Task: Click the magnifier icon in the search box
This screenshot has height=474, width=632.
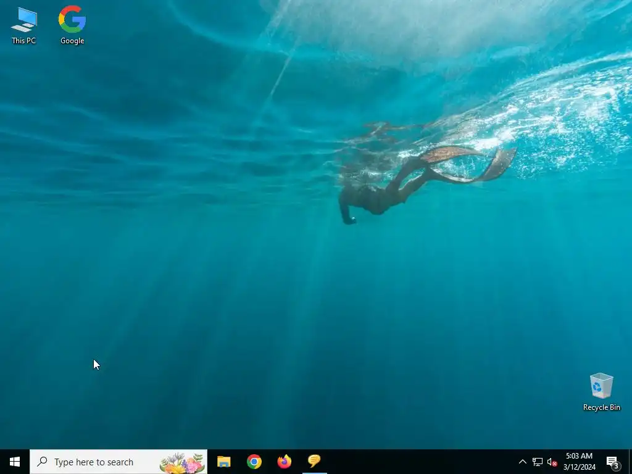Action: 42,462
